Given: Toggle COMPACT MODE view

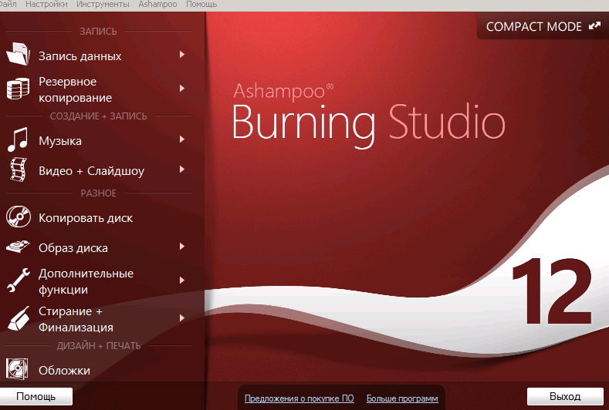Looking at the screenshot, I should click(x=543, y=26).
